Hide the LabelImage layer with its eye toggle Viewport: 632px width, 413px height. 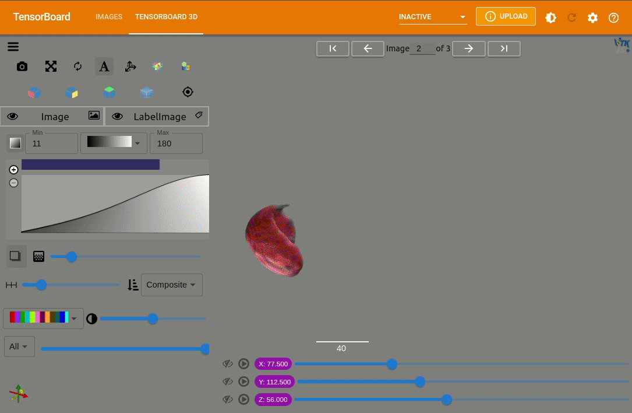tap(118, 116)
